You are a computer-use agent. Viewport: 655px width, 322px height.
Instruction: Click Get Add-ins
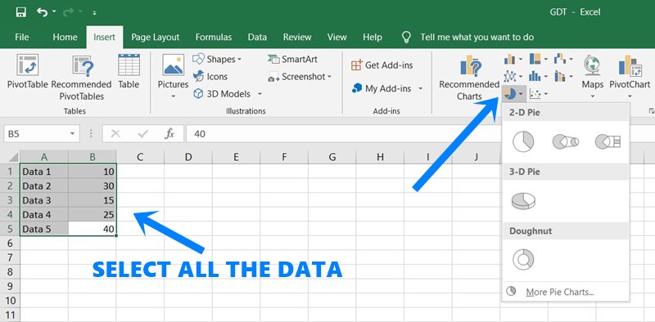coord(382,65)
